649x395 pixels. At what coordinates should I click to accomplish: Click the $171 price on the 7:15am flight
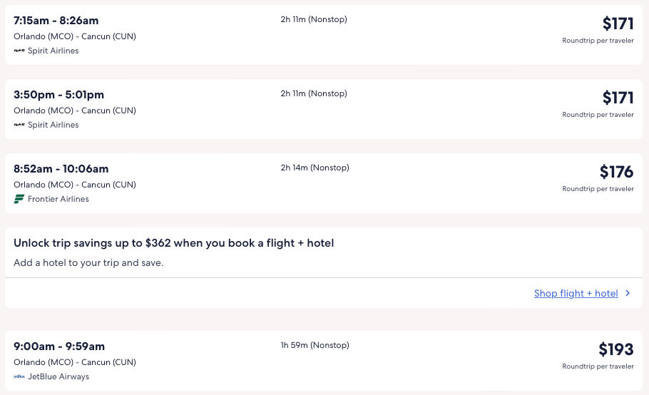618,24
